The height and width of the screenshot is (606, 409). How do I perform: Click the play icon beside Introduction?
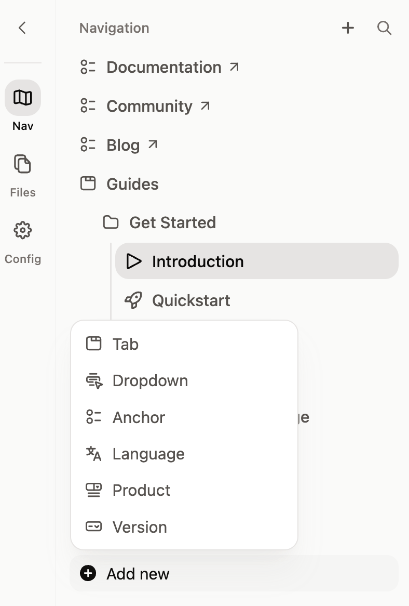click(134, 261)
